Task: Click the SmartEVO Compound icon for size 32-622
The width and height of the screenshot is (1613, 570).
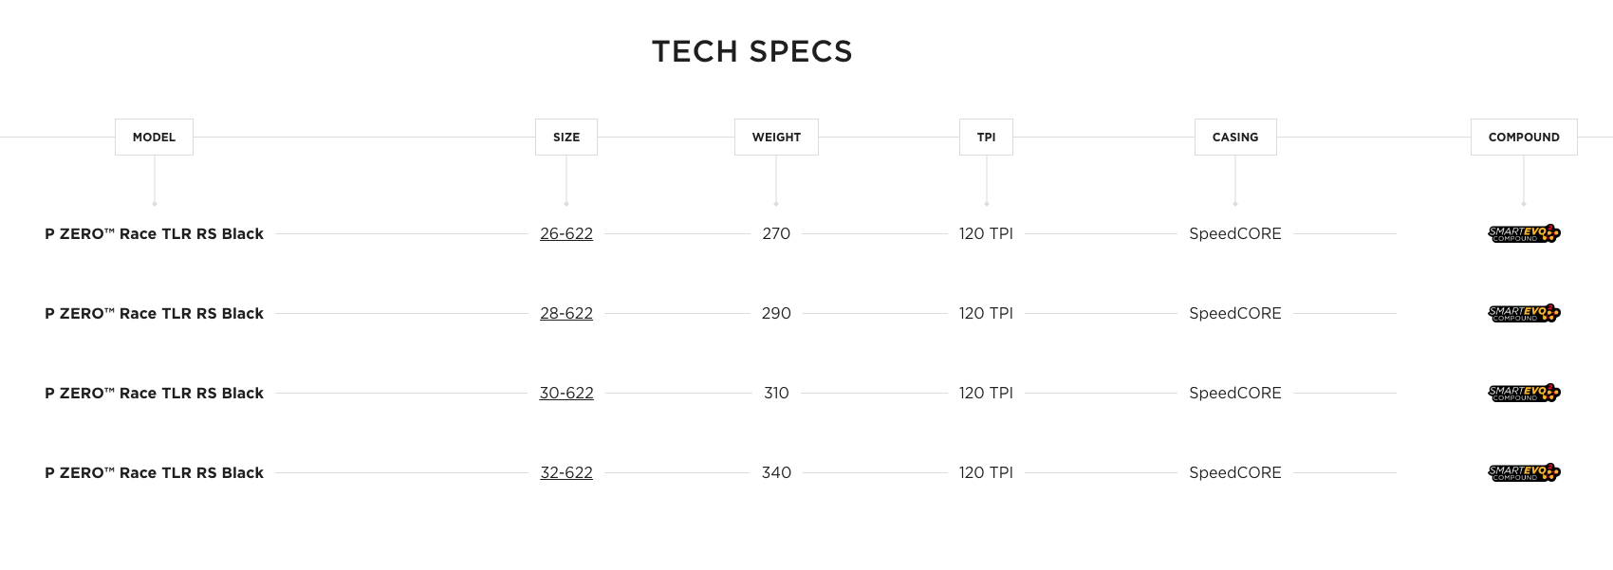Action: coord(1524,472)
